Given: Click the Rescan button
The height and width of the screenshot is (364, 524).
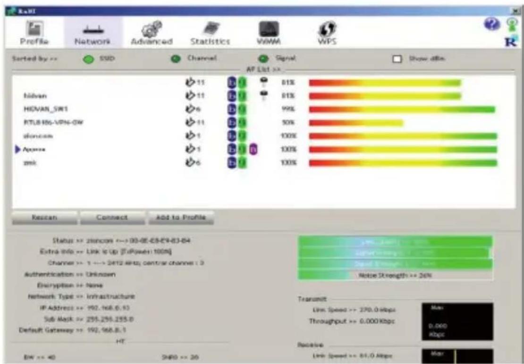Looking at the screenshot, I should 44,218.
